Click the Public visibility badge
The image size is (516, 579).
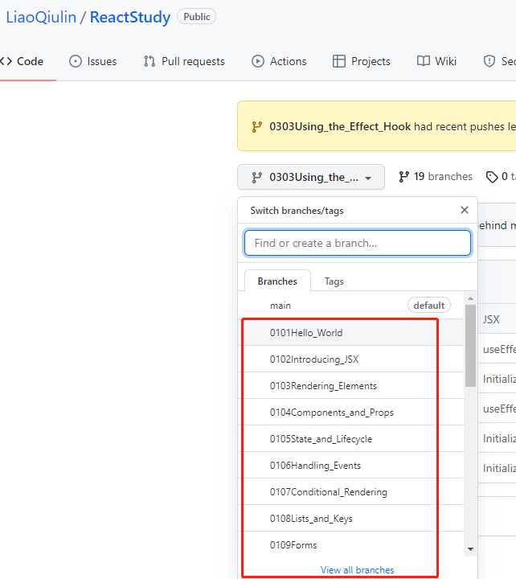click(196, 17)
